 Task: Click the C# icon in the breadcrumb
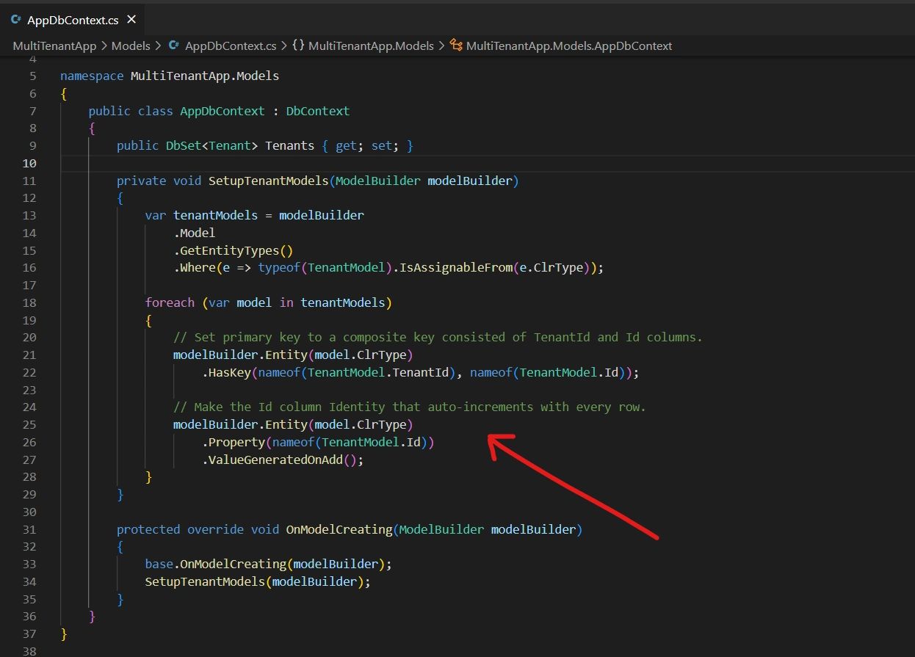tap(173, 46)
